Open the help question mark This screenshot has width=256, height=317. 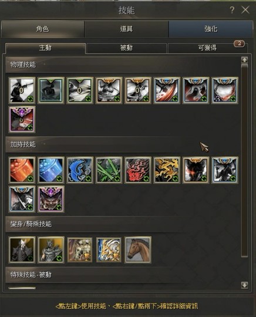pyautogui.click(x=232, y=10)
